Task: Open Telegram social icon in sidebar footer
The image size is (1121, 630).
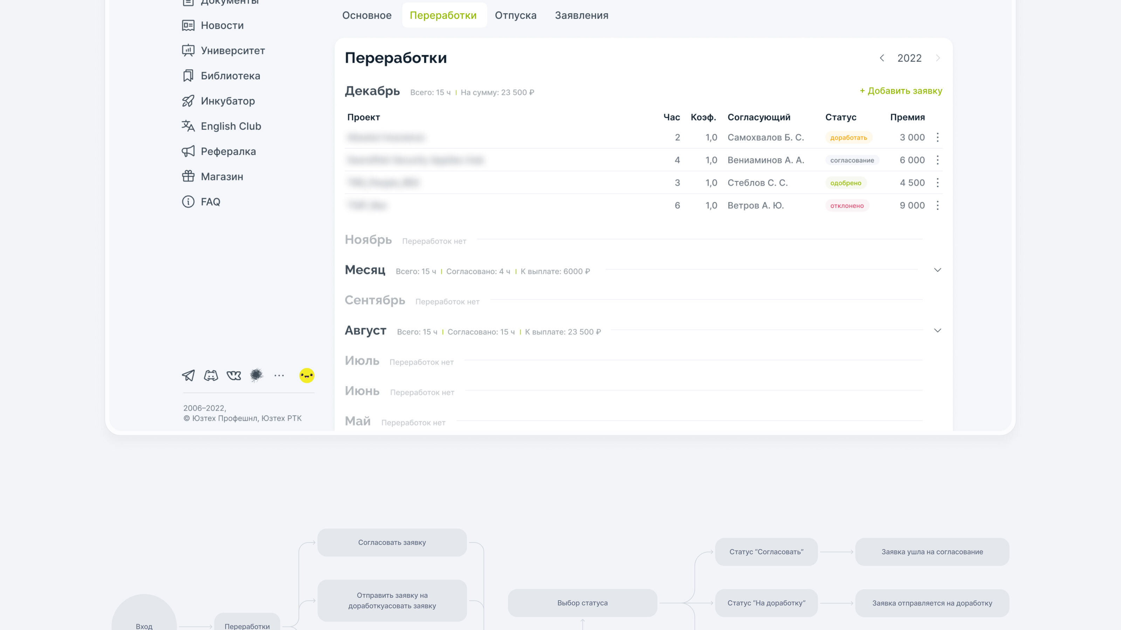Action: coord(188,376)
